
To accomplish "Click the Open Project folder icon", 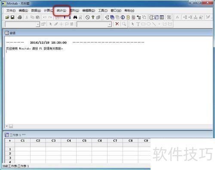I will click(7, 17).
